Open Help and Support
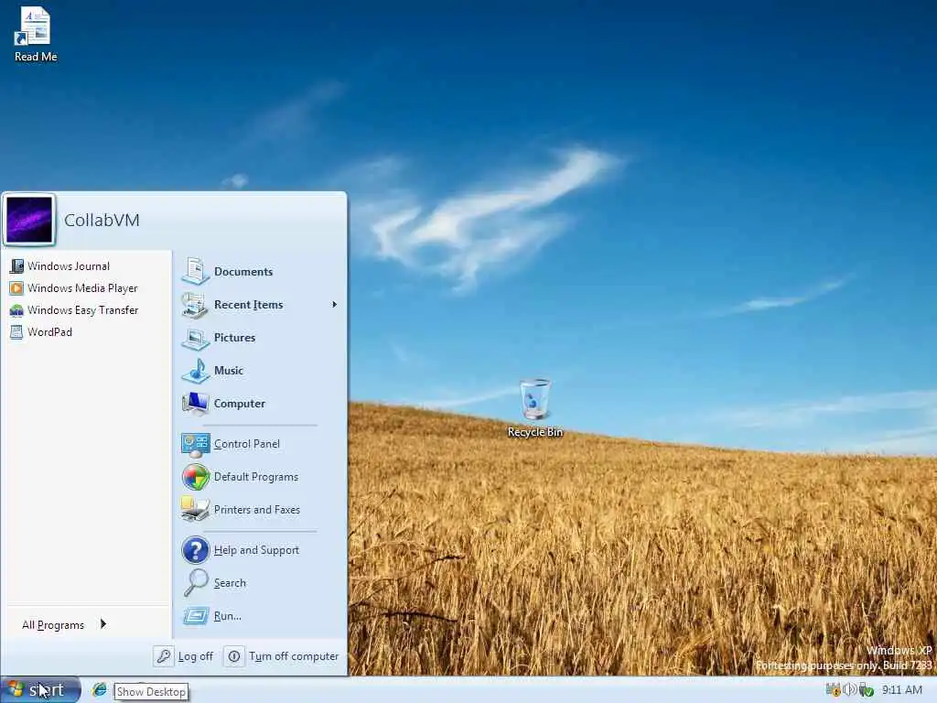This screenshot has width=937, height=703. [x=259, y=550]
